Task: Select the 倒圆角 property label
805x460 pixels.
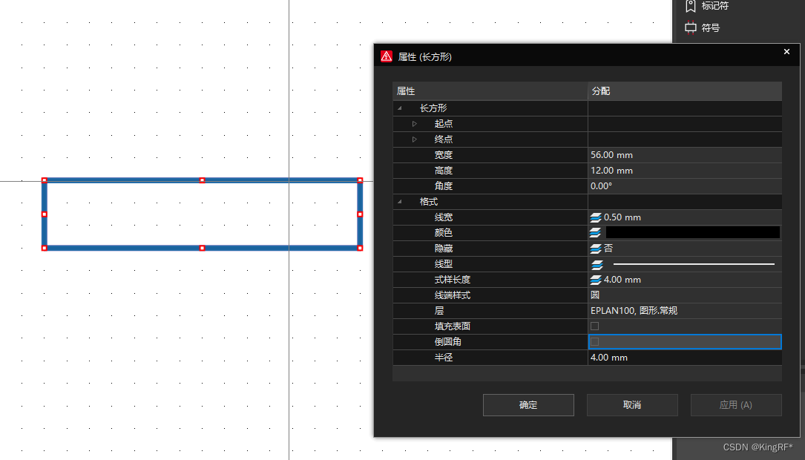Action: [447, 342]
